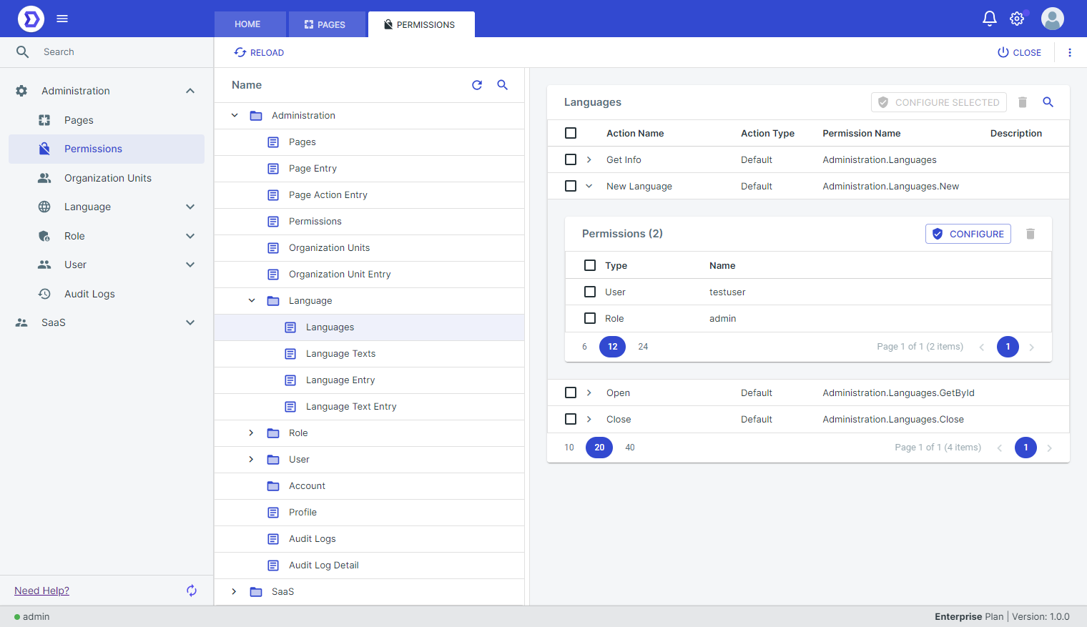Click CONFIGURE SELECTED button
The width and height of the screenshot is (1087, 627).
tap(939, 102)
